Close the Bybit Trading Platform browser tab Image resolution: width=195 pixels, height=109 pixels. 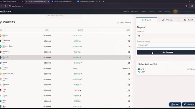point(23,2)
